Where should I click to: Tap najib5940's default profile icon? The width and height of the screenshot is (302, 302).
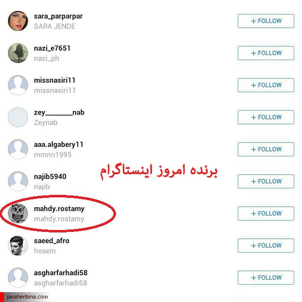click(18, 181)
